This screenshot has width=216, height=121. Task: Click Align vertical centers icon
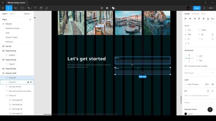[x=204, y=19]
